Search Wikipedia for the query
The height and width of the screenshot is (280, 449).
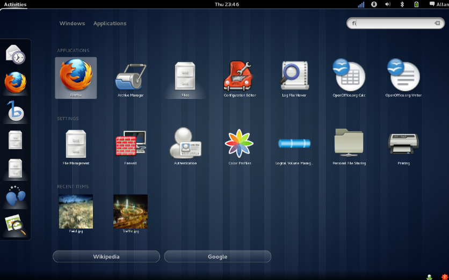click(106, 256)
